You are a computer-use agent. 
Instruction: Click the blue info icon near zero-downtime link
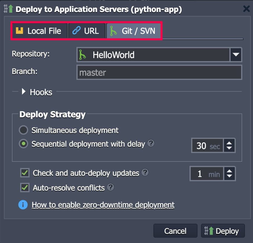23,205
